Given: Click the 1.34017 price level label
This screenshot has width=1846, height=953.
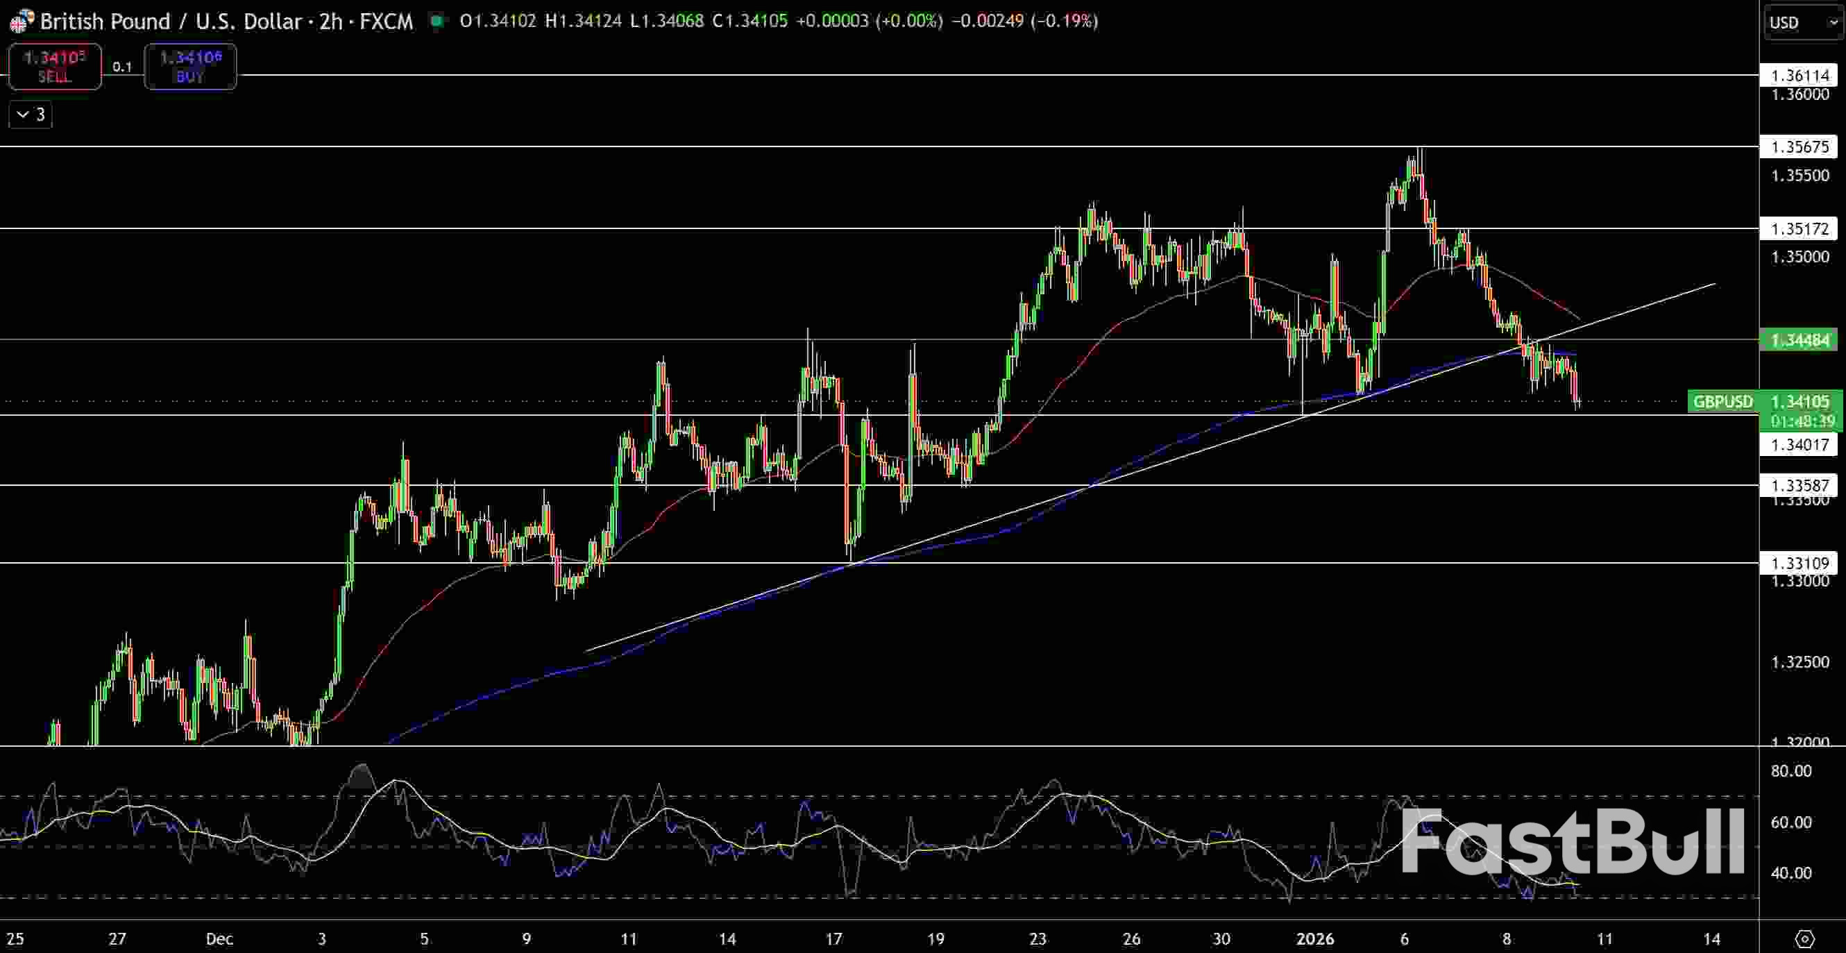Looking at the screenshot, I should [1799, 445].
